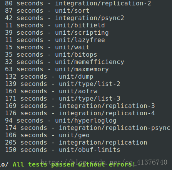This screenshot has height=170, width=172.
Task: Click the integration/replication-2 test line
Action: tap(78, 3)
